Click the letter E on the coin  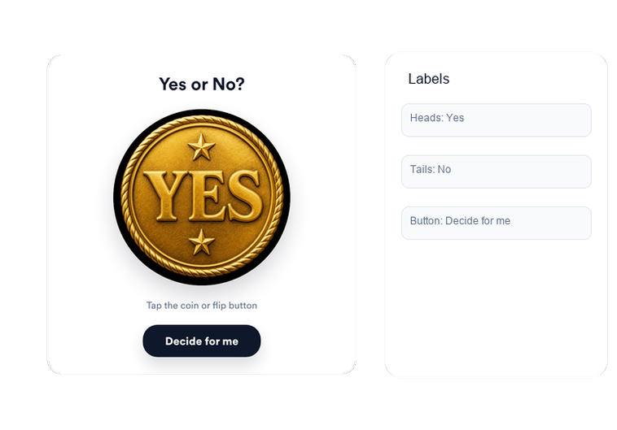pyautogui.click(x=204, y=196)
